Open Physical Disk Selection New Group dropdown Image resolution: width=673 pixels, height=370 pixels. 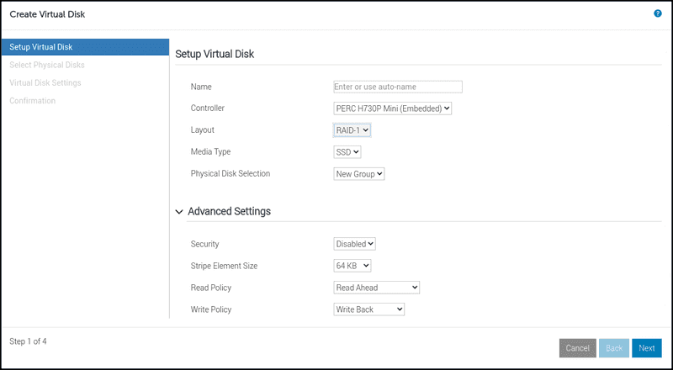[359, 174]
